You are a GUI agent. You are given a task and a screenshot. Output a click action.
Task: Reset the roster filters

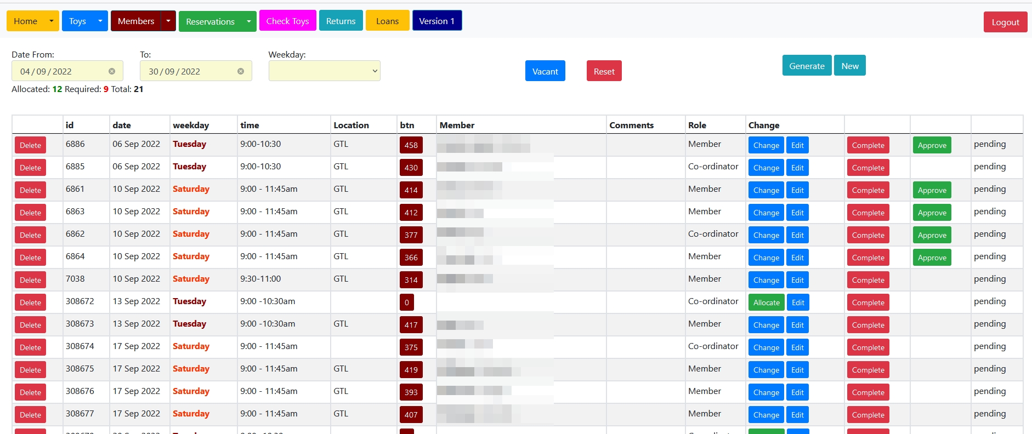[x=604, y=71]
